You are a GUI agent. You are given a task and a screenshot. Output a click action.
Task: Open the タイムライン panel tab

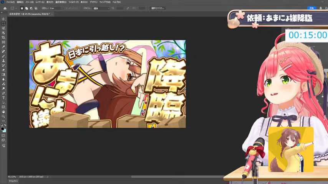(13, 181)
